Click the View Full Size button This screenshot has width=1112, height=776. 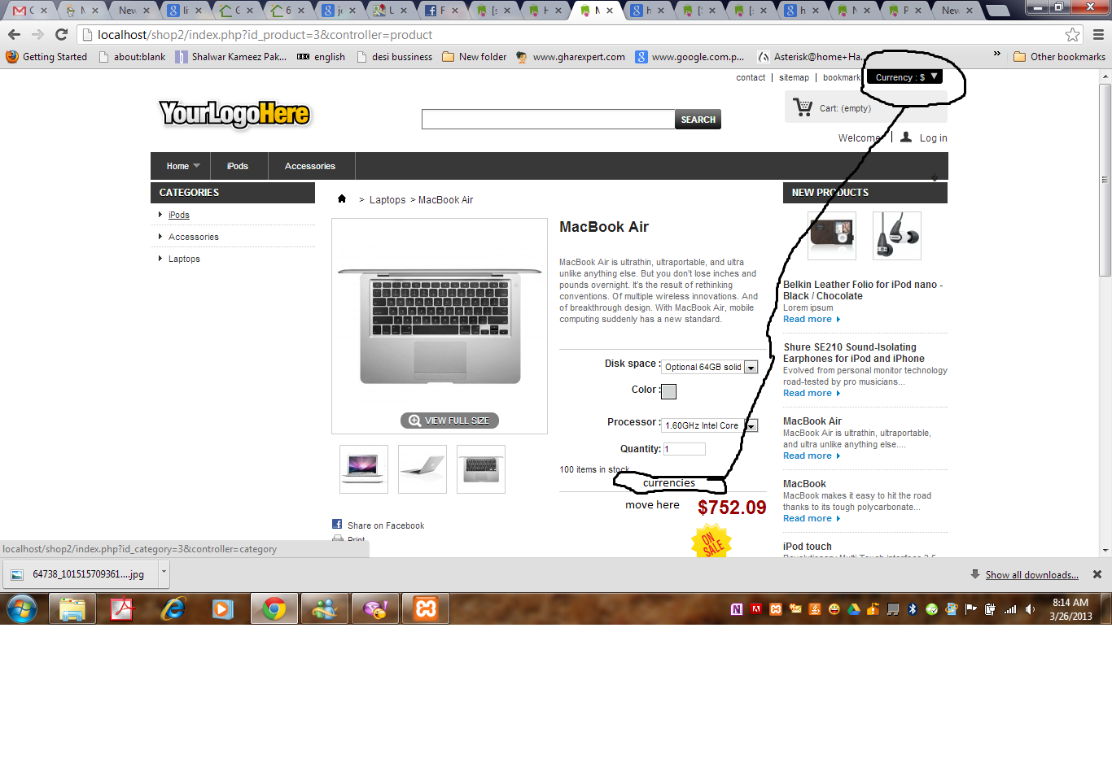click(x=449, y=421)
